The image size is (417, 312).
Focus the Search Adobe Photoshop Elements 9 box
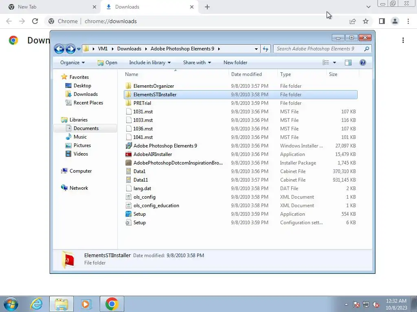pyautogui.click(x=322, y=49)
